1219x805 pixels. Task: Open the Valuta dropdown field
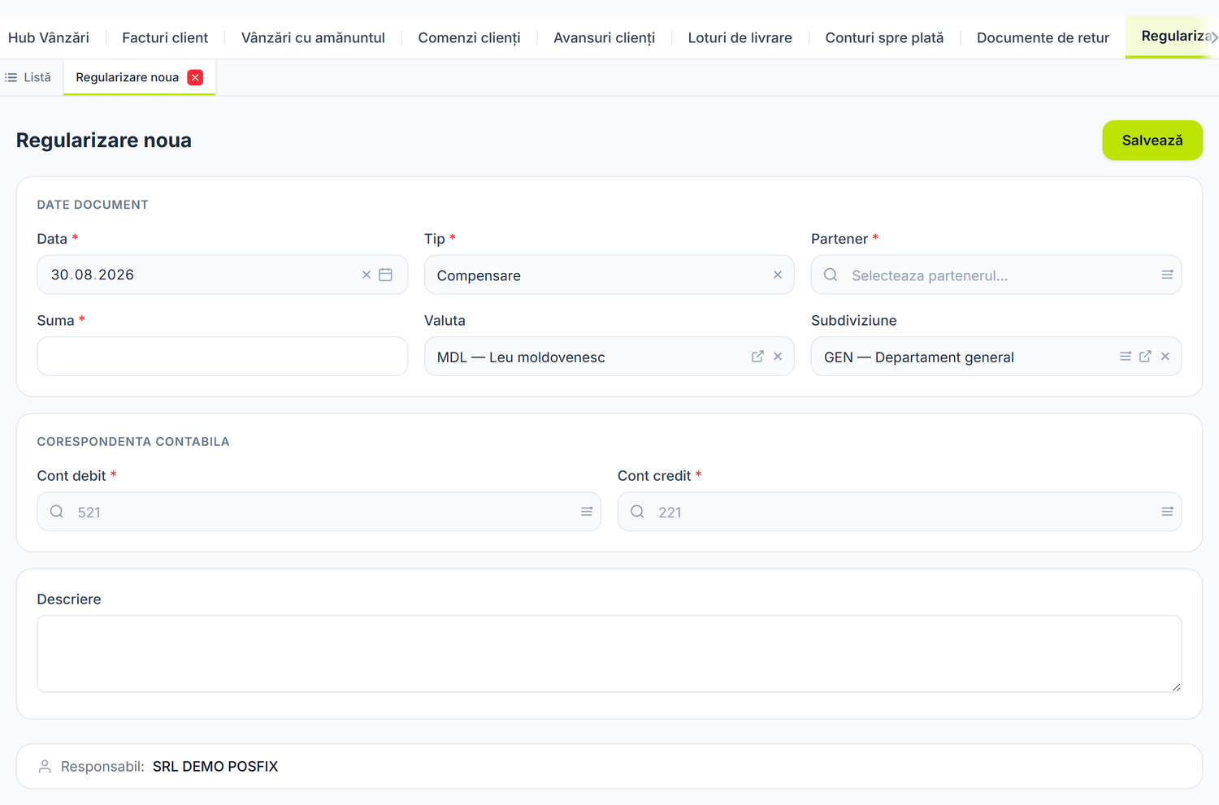(x=609, y=357)
